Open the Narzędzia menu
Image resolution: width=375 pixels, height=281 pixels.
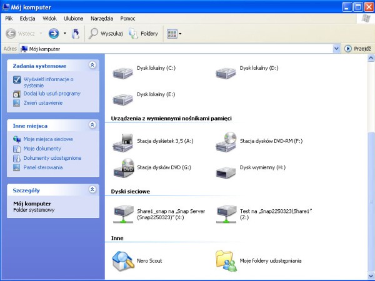click(102, 19)
